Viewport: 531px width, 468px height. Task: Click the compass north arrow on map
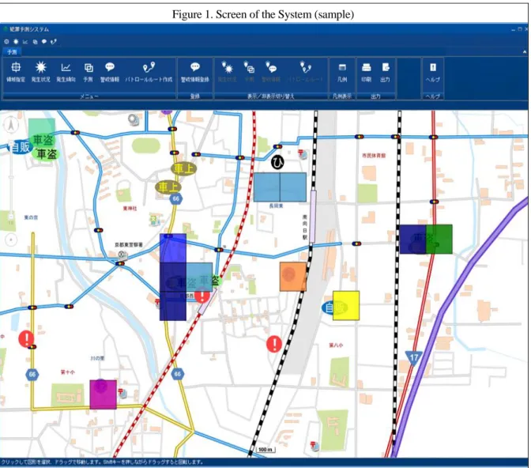pyautogui.click(x=11, y=125)
